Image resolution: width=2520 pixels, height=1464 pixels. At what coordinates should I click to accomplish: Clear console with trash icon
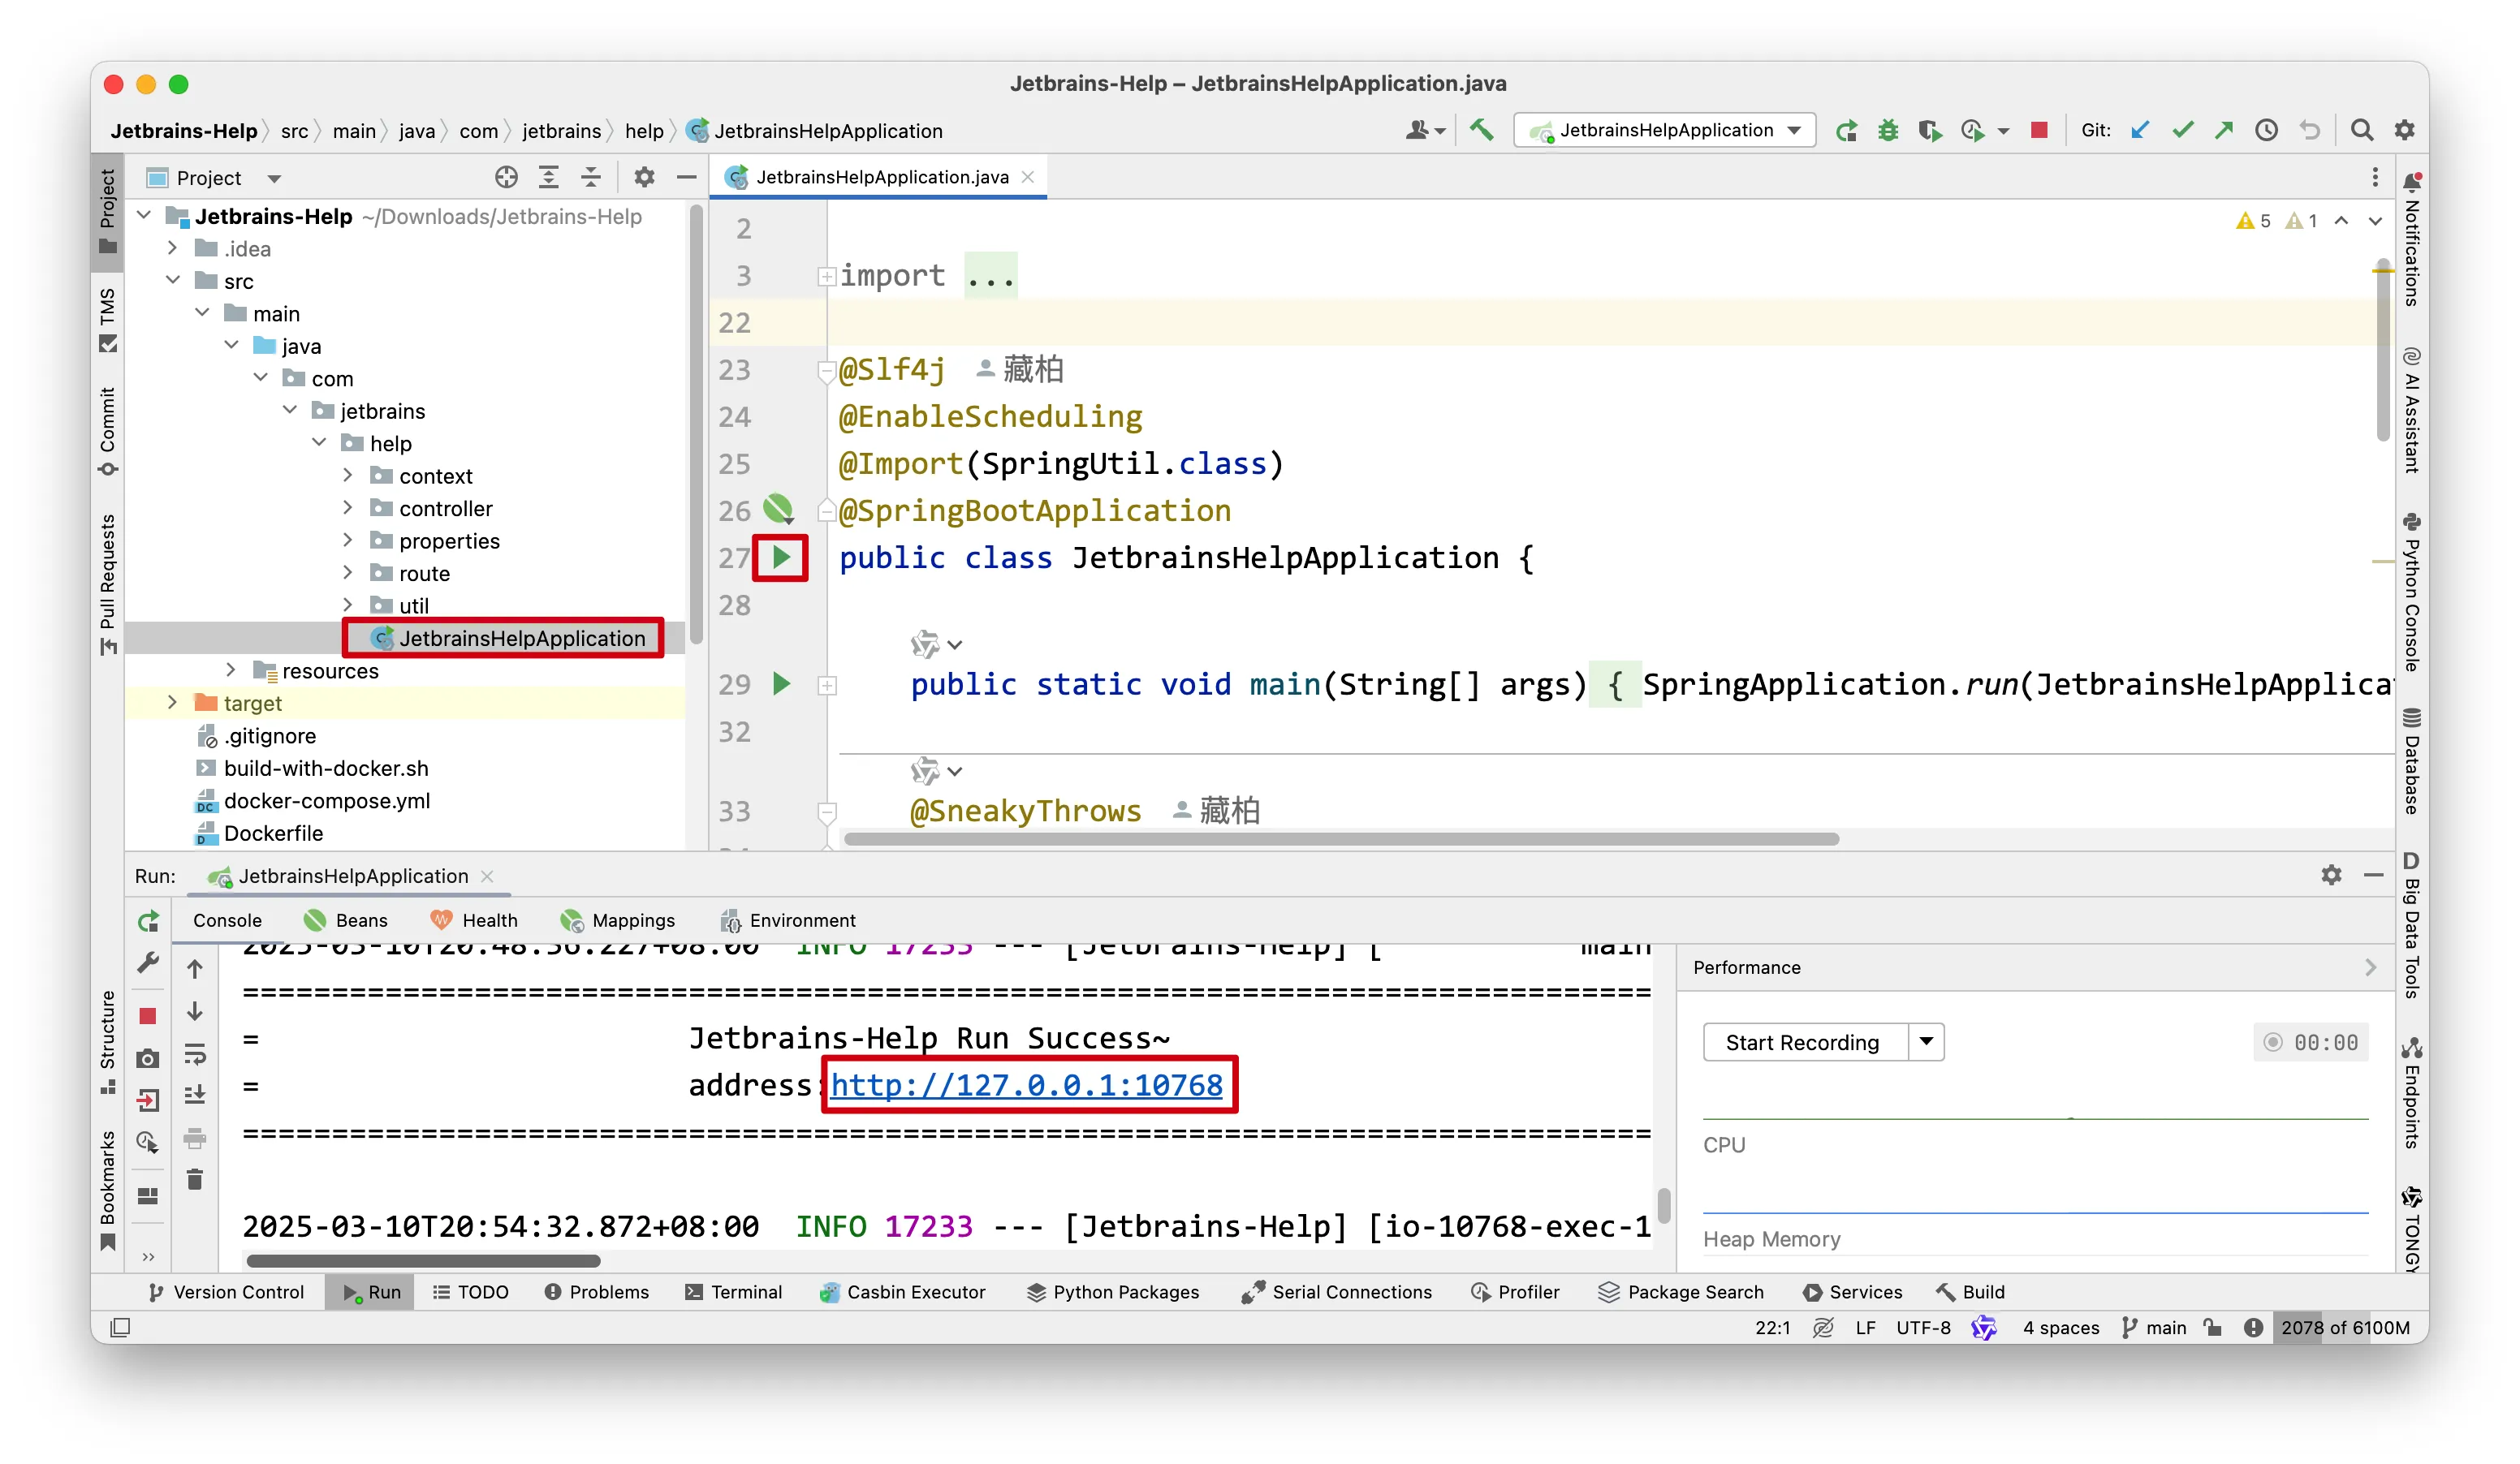tap(195, 1180)
